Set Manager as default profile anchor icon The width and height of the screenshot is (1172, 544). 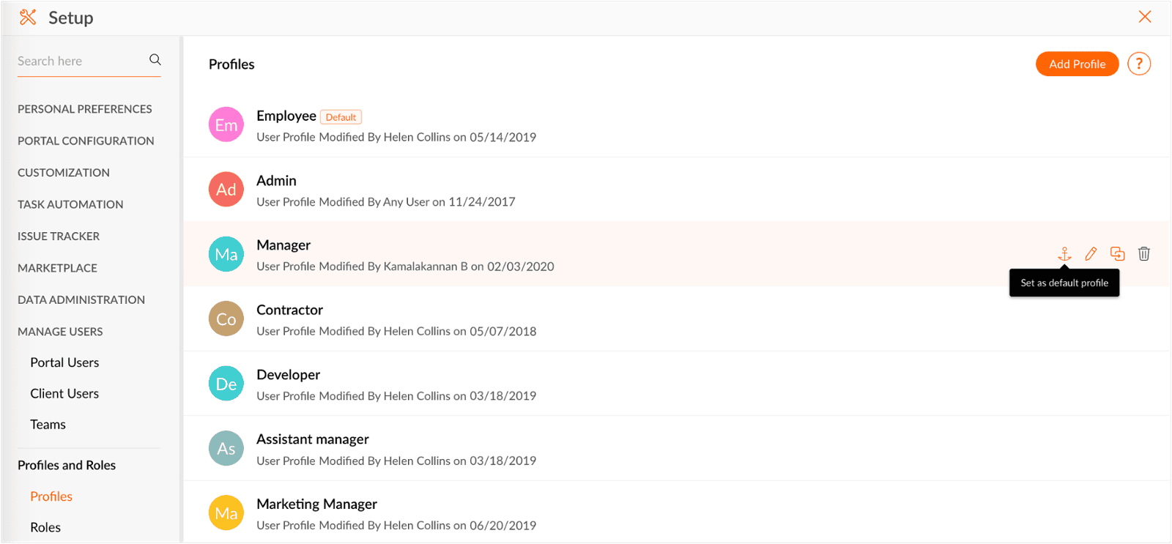point(1064,254)
